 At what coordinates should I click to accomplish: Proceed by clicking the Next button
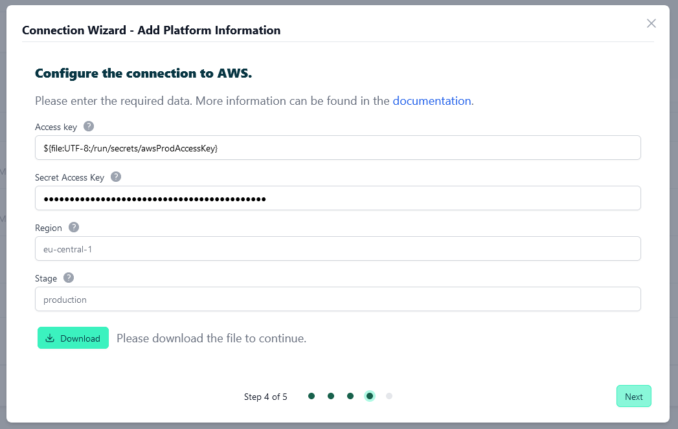(633, 396)
